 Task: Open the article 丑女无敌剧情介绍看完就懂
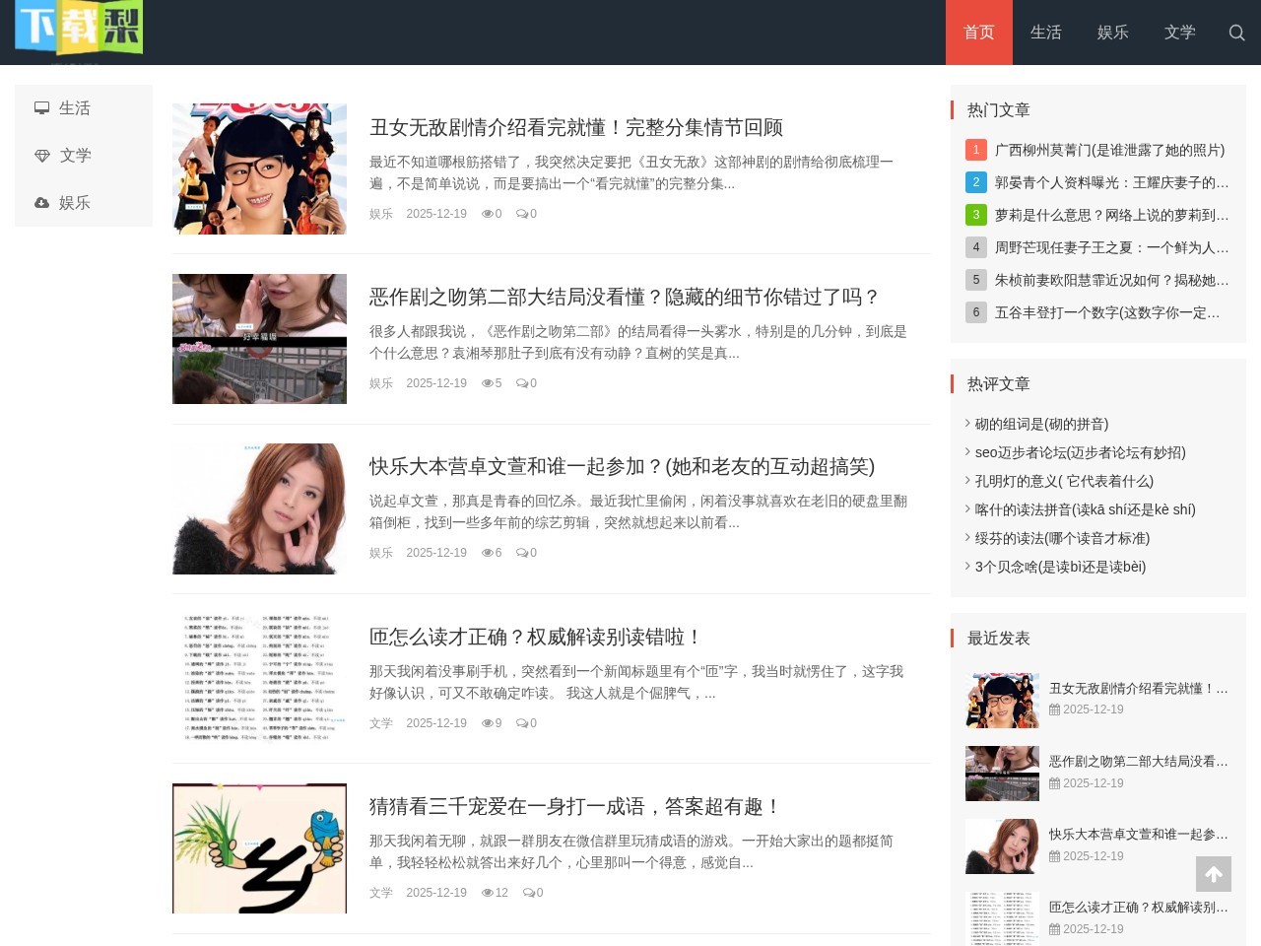576,127
